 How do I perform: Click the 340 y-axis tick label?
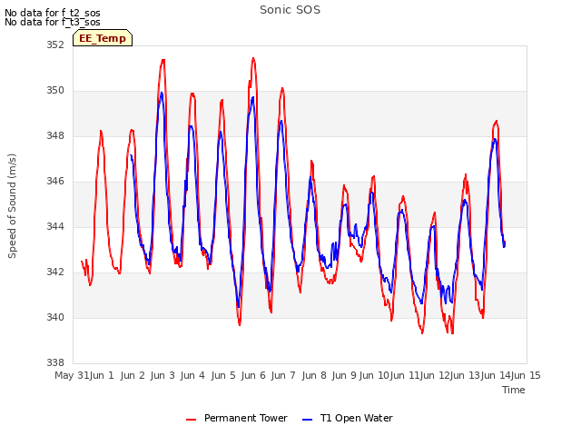tap(55, 317)
